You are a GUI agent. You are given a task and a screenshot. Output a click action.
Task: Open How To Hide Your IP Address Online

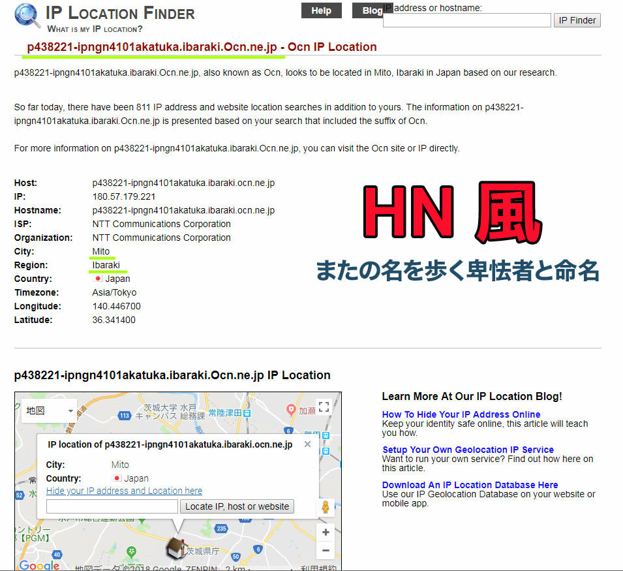pyautogui.click(x=461, y=414)
